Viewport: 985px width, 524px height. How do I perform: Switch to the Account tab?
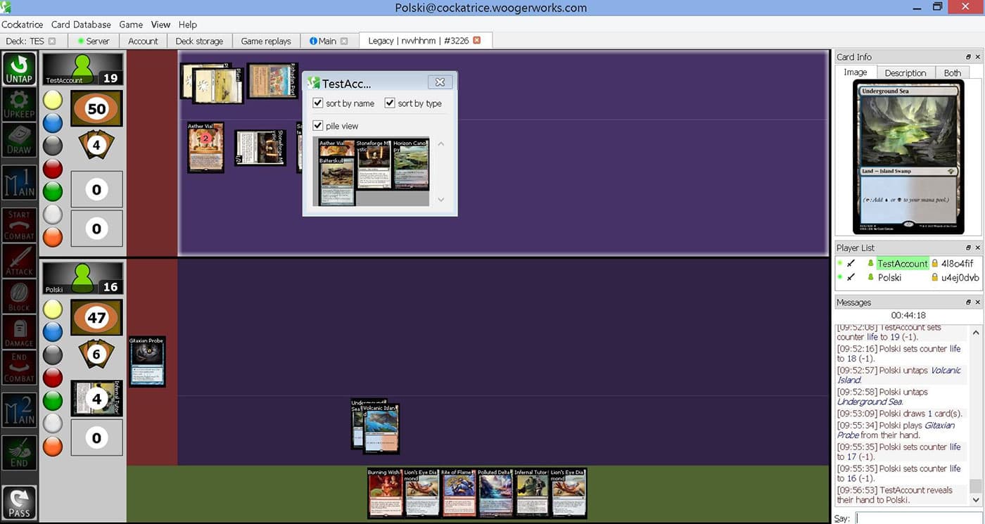pos(143,41)
